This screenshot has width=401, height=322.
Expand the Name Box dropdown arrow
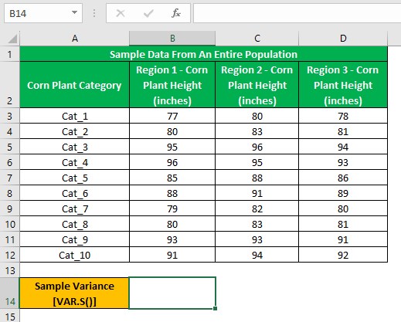click(74, 12)
